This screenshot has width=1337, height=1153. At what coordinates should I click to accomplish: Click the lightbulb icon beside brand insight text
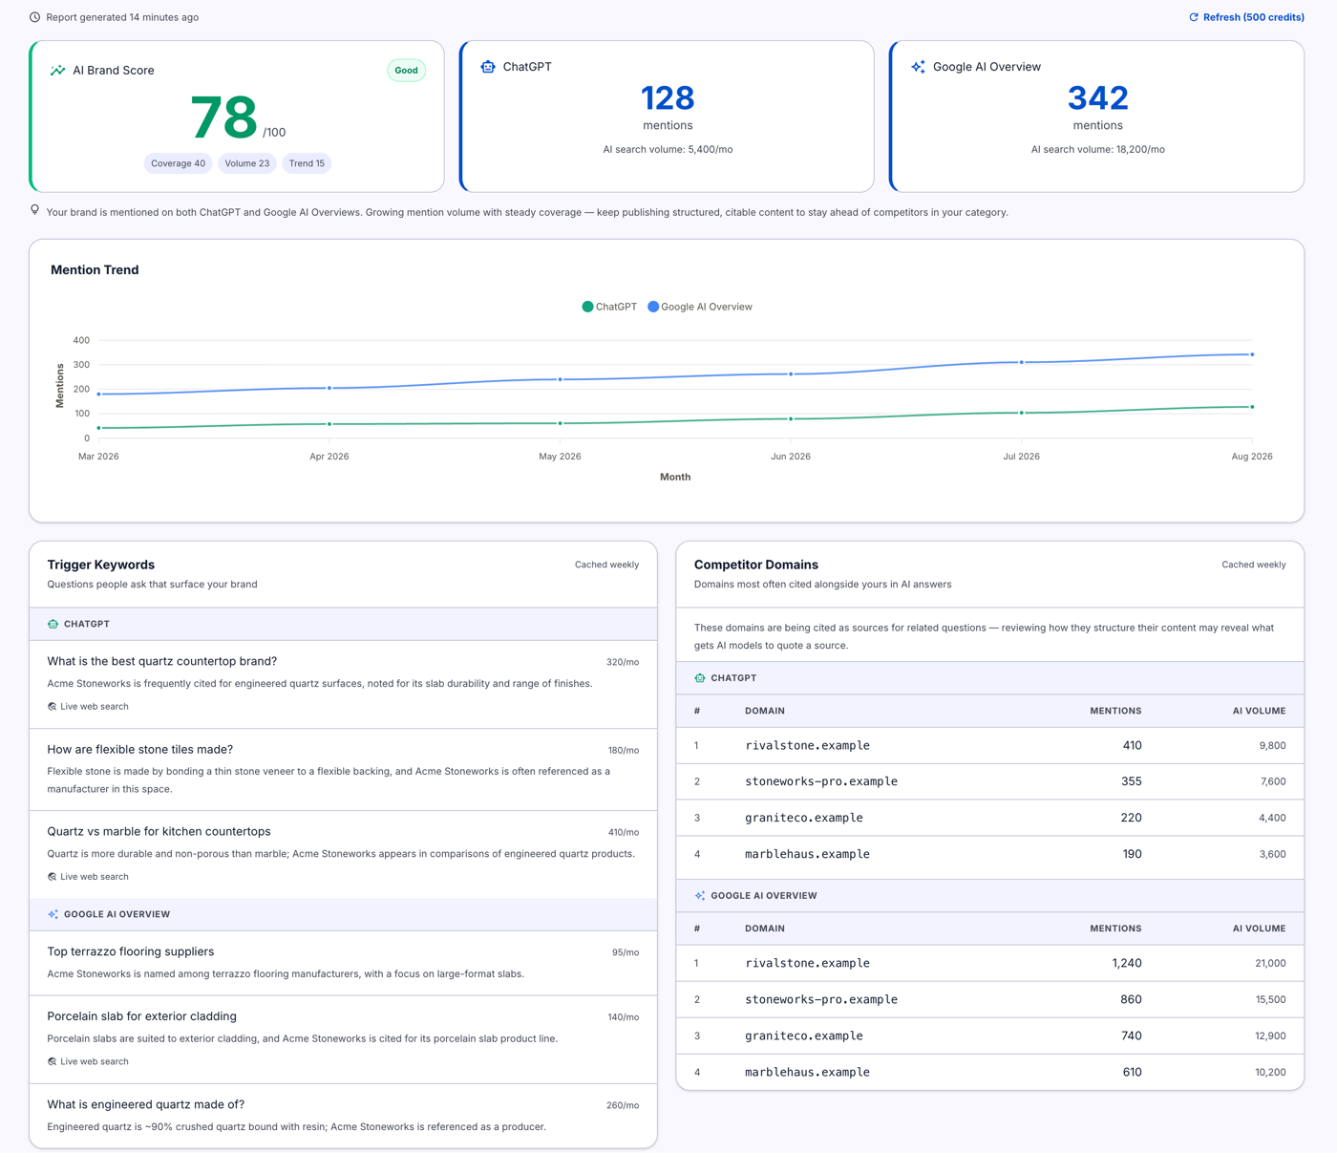point(35,210)
